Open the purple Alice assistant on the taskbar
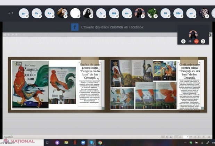 point(57,143)
